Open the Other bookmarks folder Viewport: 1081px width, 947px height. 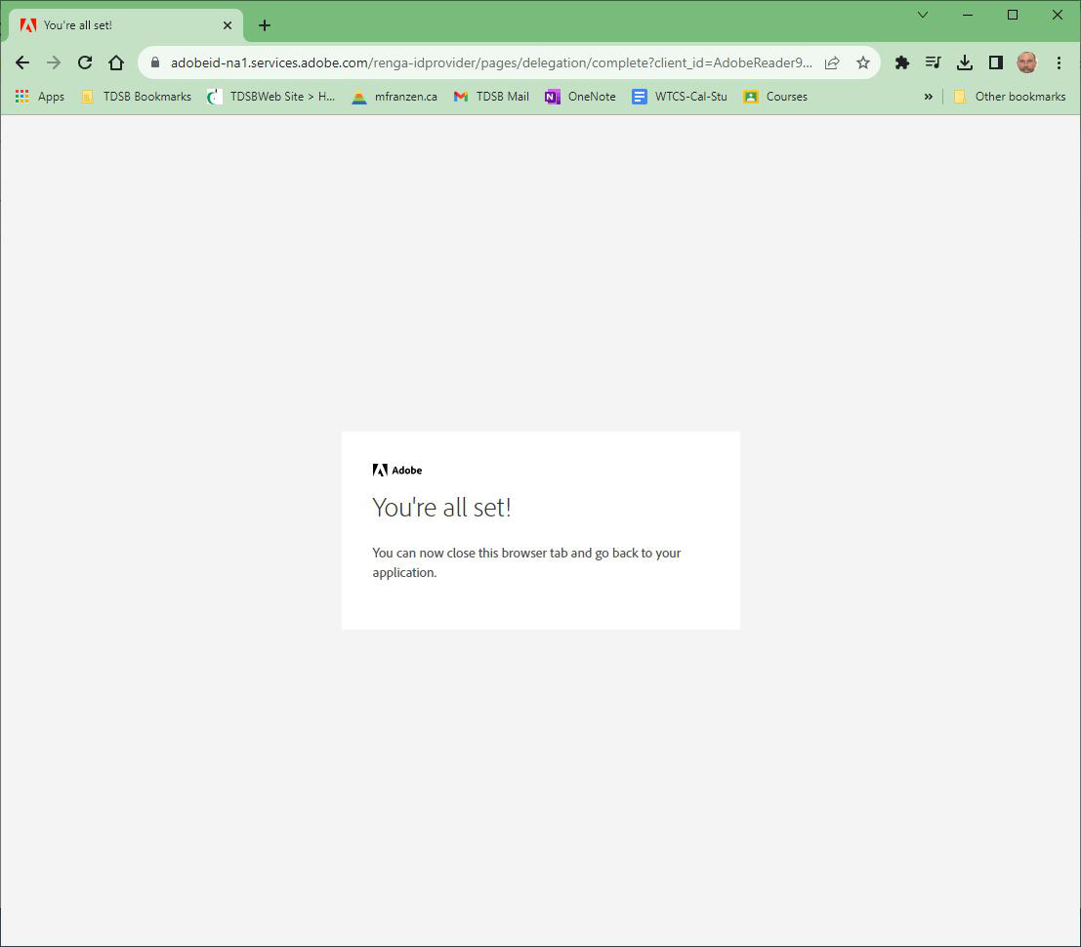click(1009, 97)
